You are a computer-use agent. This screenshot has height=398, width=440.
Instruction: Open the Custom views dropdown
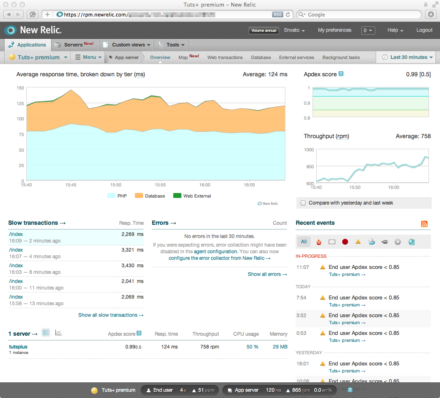127,45
